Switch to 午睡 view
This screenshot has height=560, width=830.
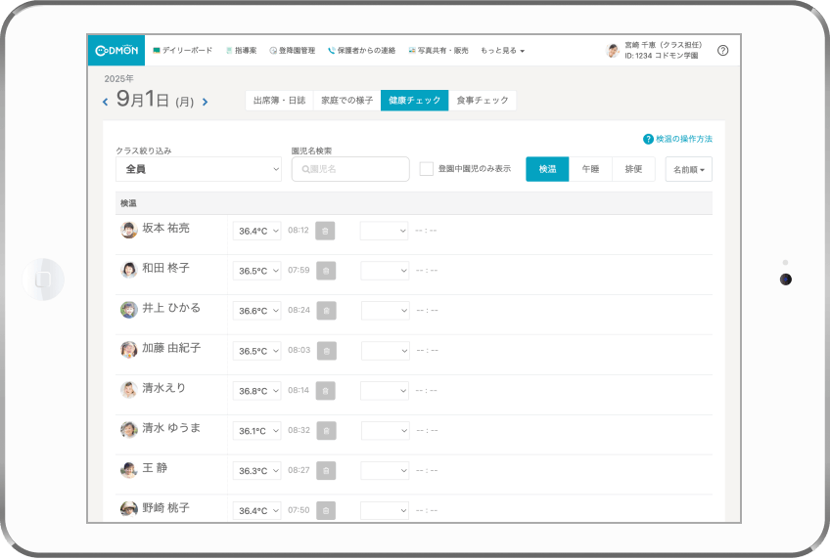(x=590, y=169)
